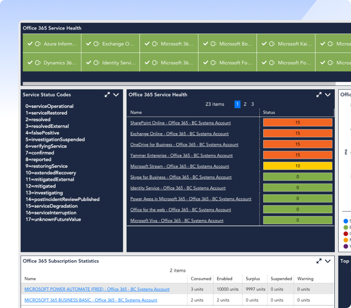Click the Microsoft Bo... service health tile
351x308 pixels.
coord(228,43)
